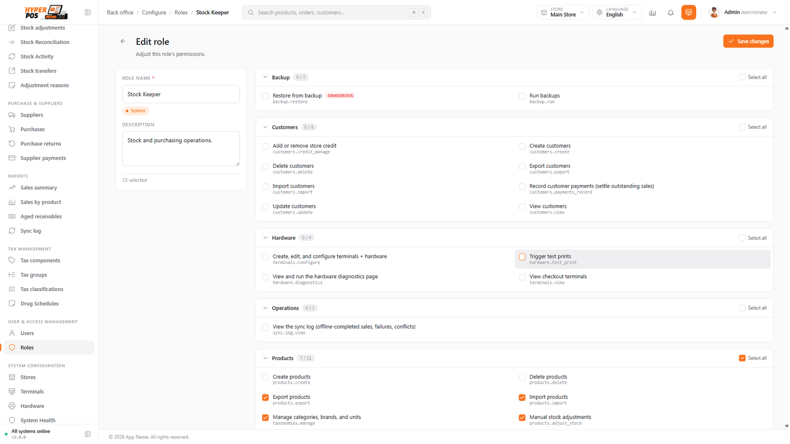790x444 pixels.
Task: Tick the Delete customers checkbox
Action: tap(265, 167)
